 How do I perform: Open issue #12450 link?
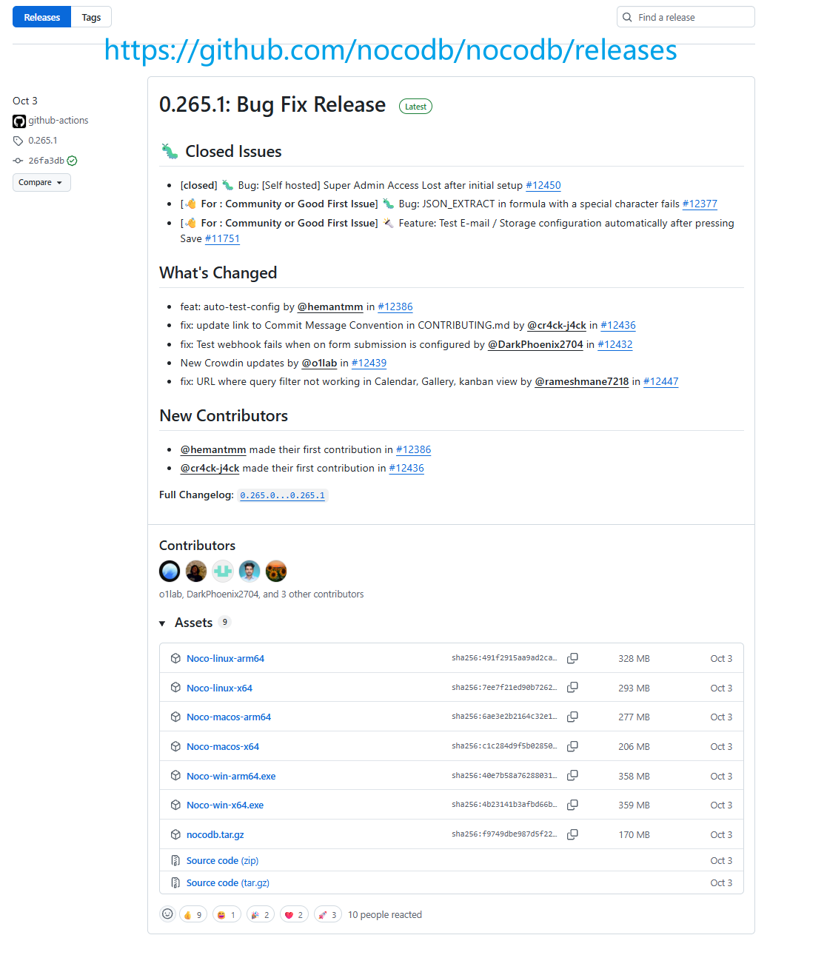pos(543,185)
